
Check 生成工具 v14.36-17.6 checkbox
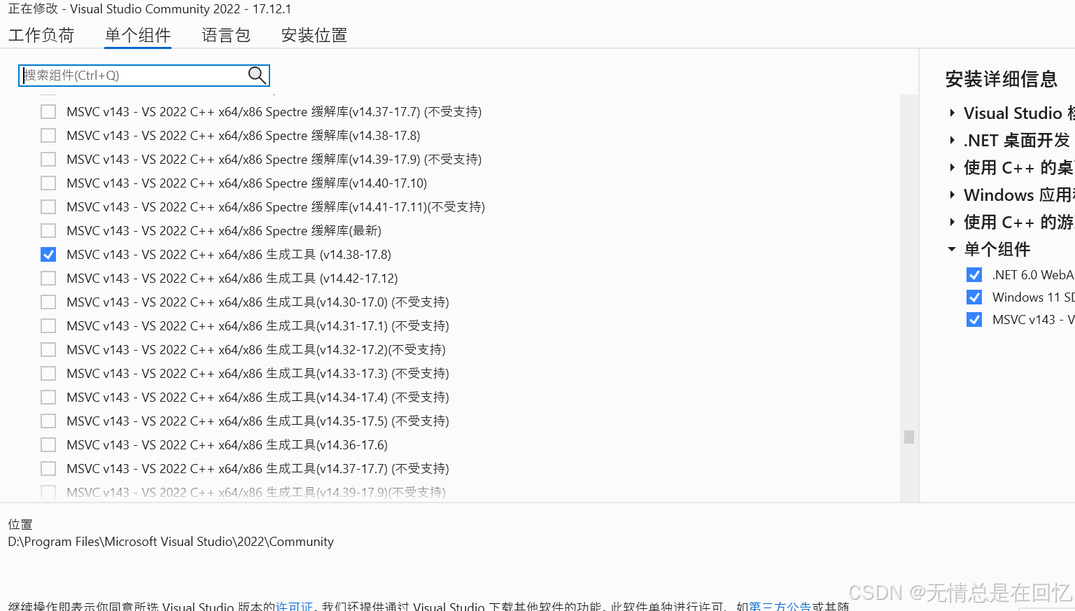point(48,445)
